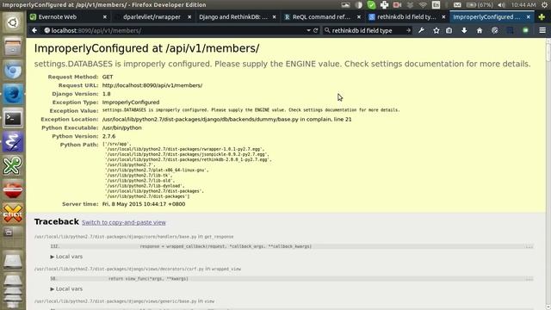Expand Local vars under get_response frame
The image size is (551, 310).
click(66, 257)
